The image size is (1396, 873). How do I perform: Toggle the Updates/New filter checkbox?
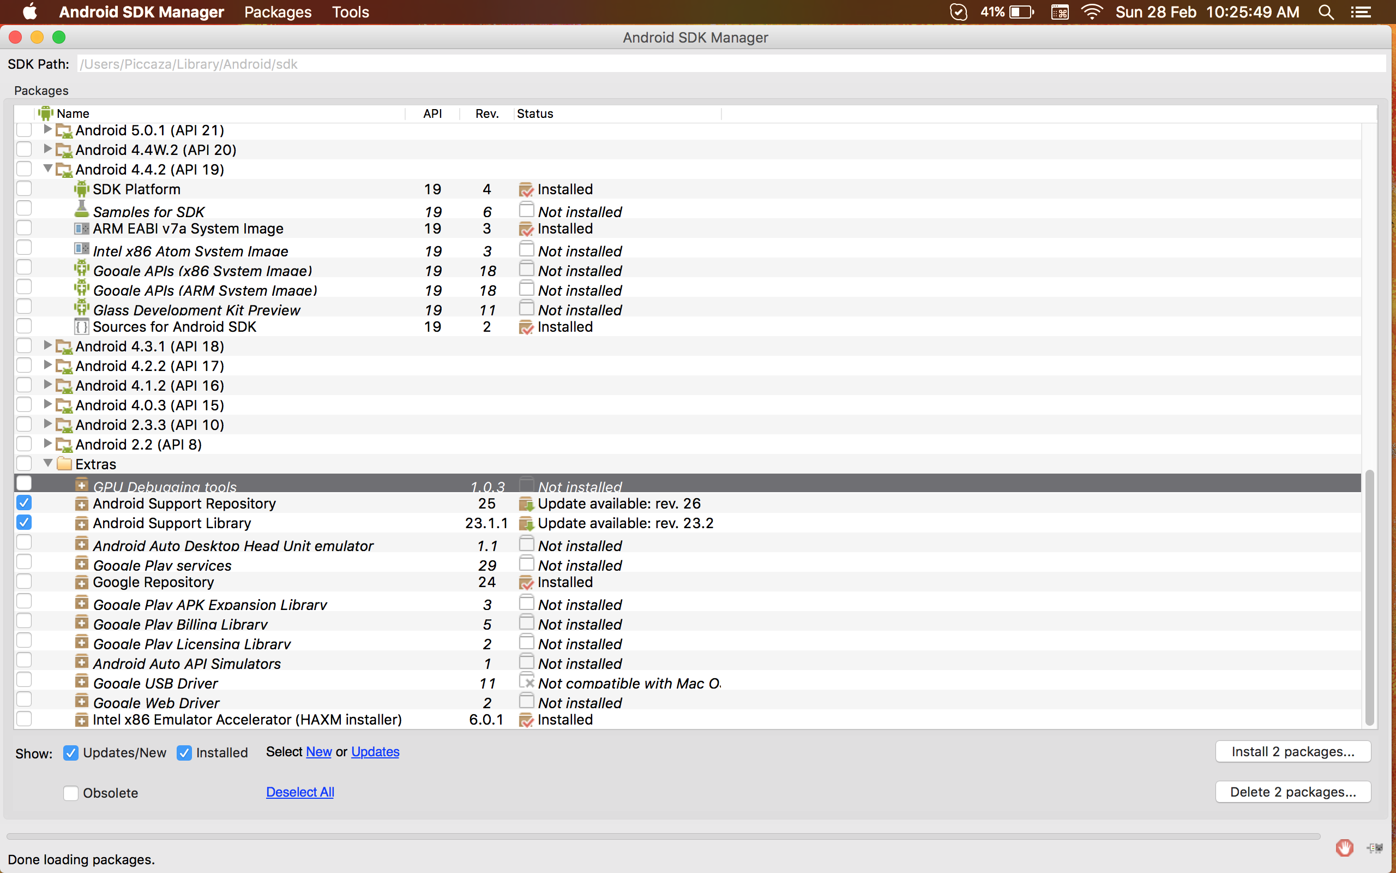point(70,752)
